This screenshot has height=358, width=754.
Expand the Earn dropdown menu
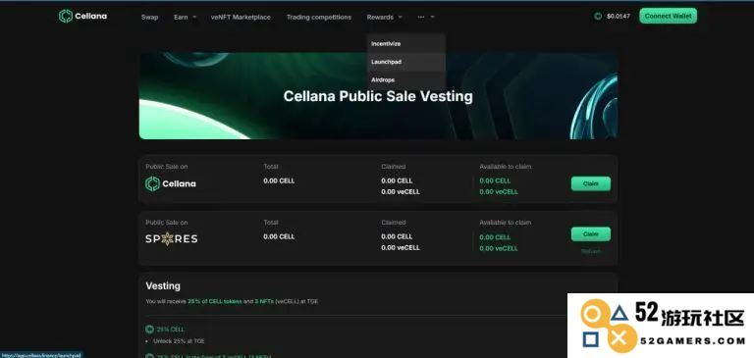point(186,17)
